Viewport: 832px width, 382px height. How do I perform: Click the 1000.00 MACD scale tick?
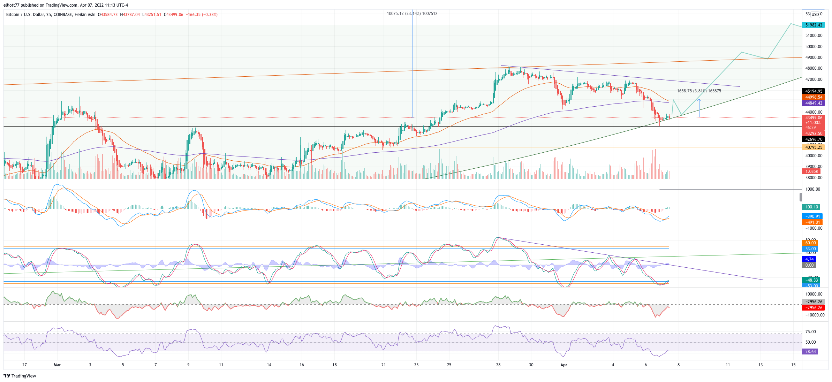tap(813, 189)
